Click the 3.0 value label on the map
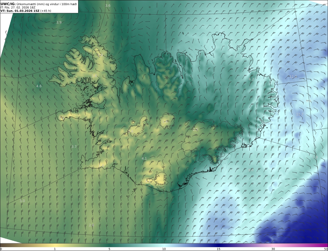 22,201
